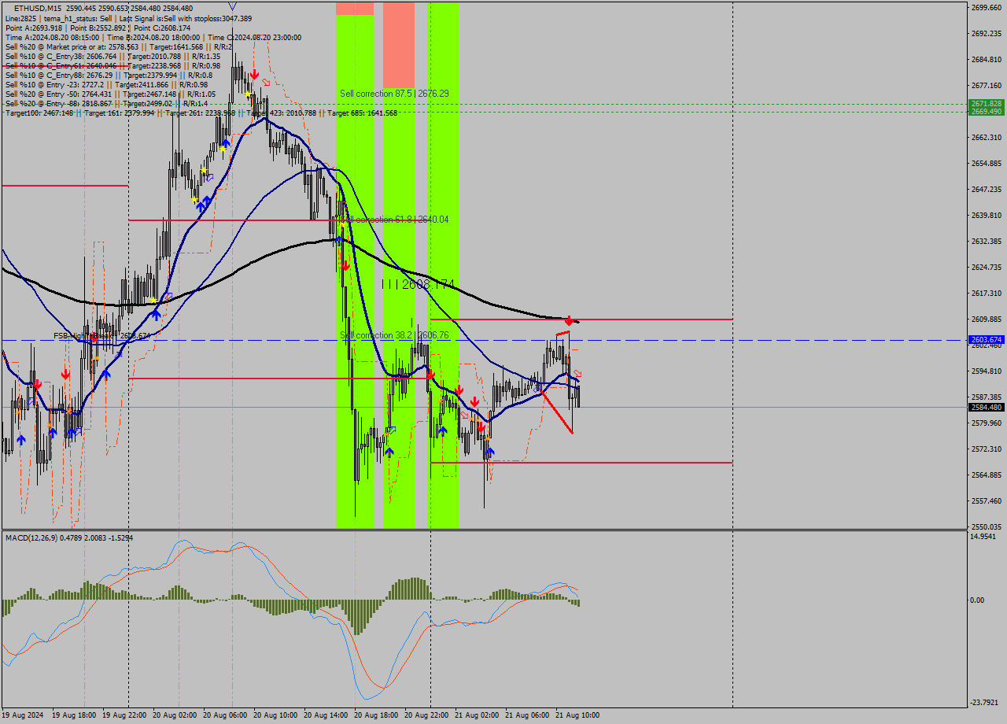Image resolution: width=1007 pixels, height=724 pixels.
Task: Click 'Sell correction 87.5 | 2676.29' label
Action: pyautogui.click(x=394, y=94)
